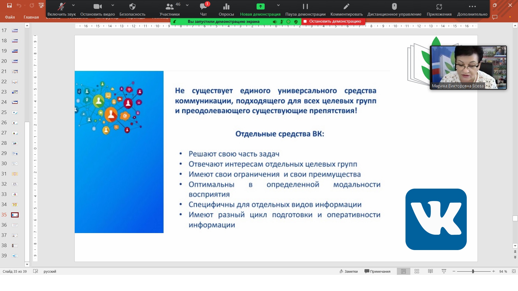Unmute microphone via Включить звук
518x291 pixels.
pyautogui.click(x=62, y=9)
